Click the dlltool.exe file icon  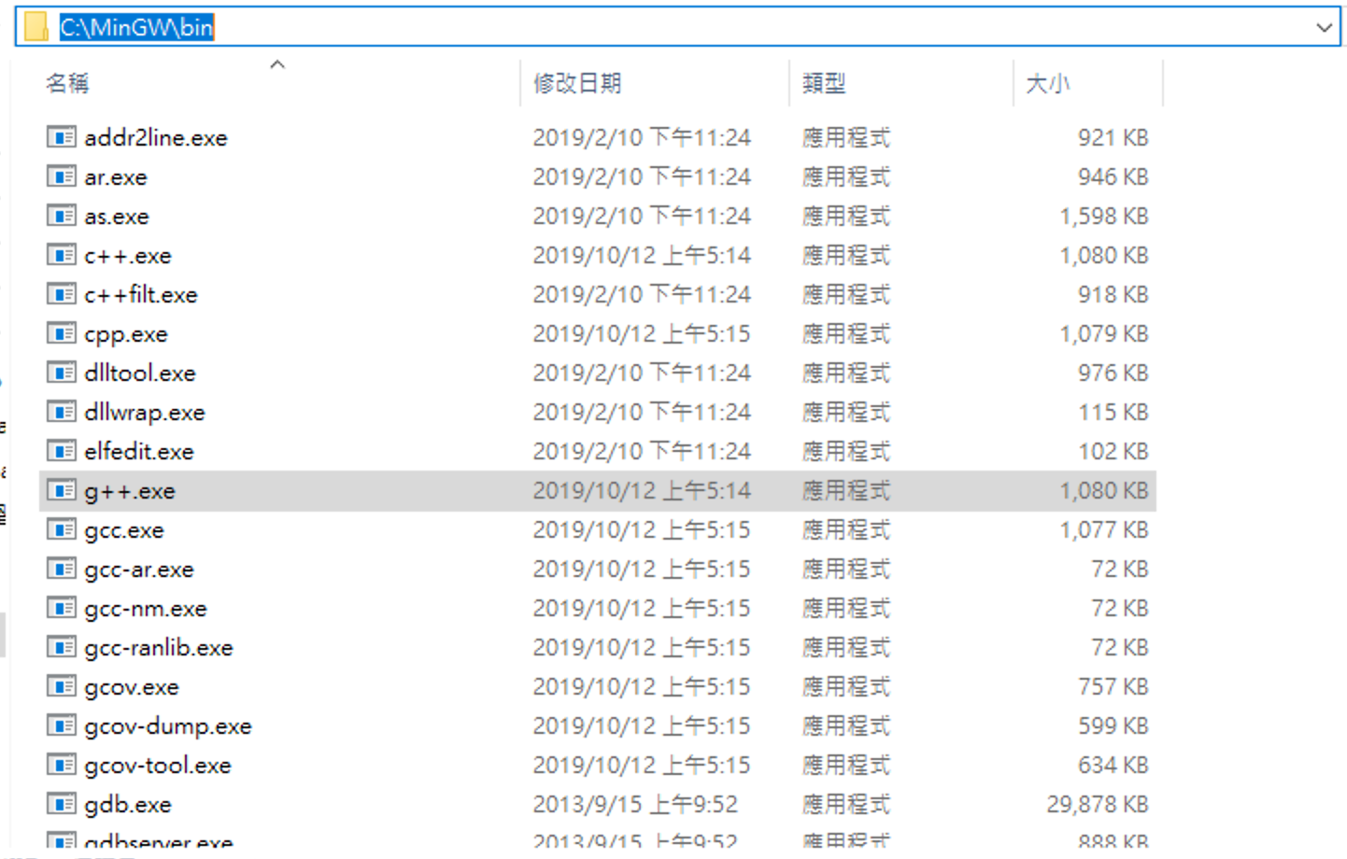[x=61, y=373]
